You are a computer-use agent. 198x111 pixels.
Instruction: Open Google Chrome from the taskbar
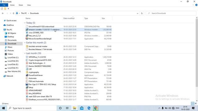96,108
